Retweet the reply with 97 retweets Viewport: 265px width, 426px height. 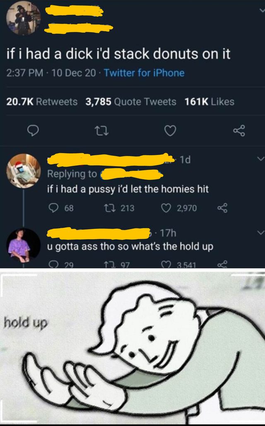(x=109, y=265)
